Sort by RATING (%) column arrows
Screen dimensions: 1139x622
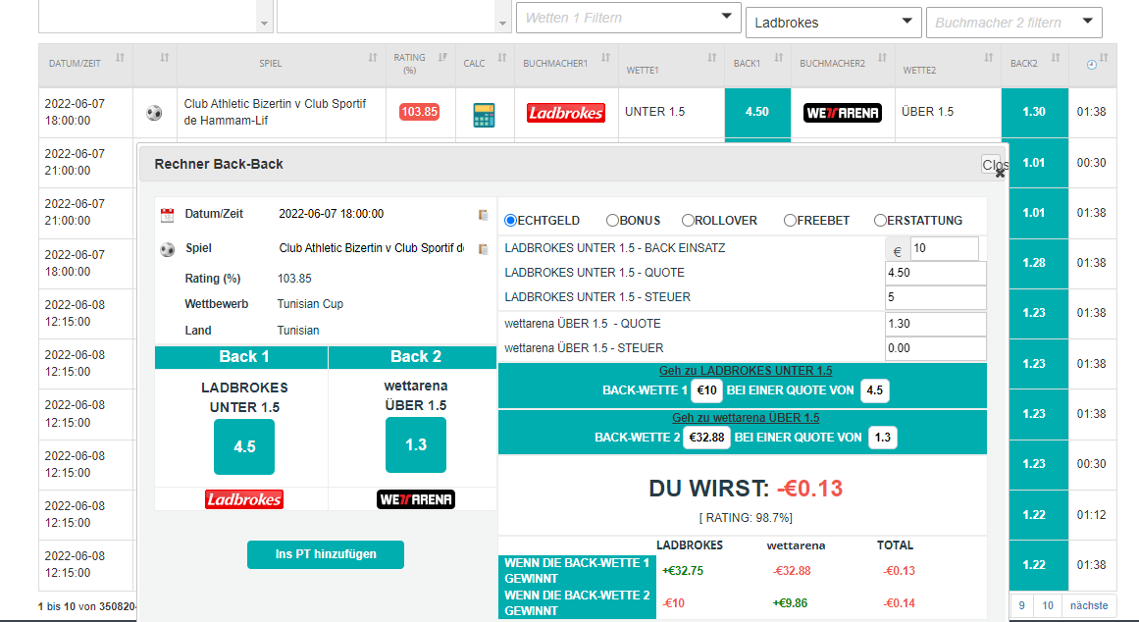point(442,58)
